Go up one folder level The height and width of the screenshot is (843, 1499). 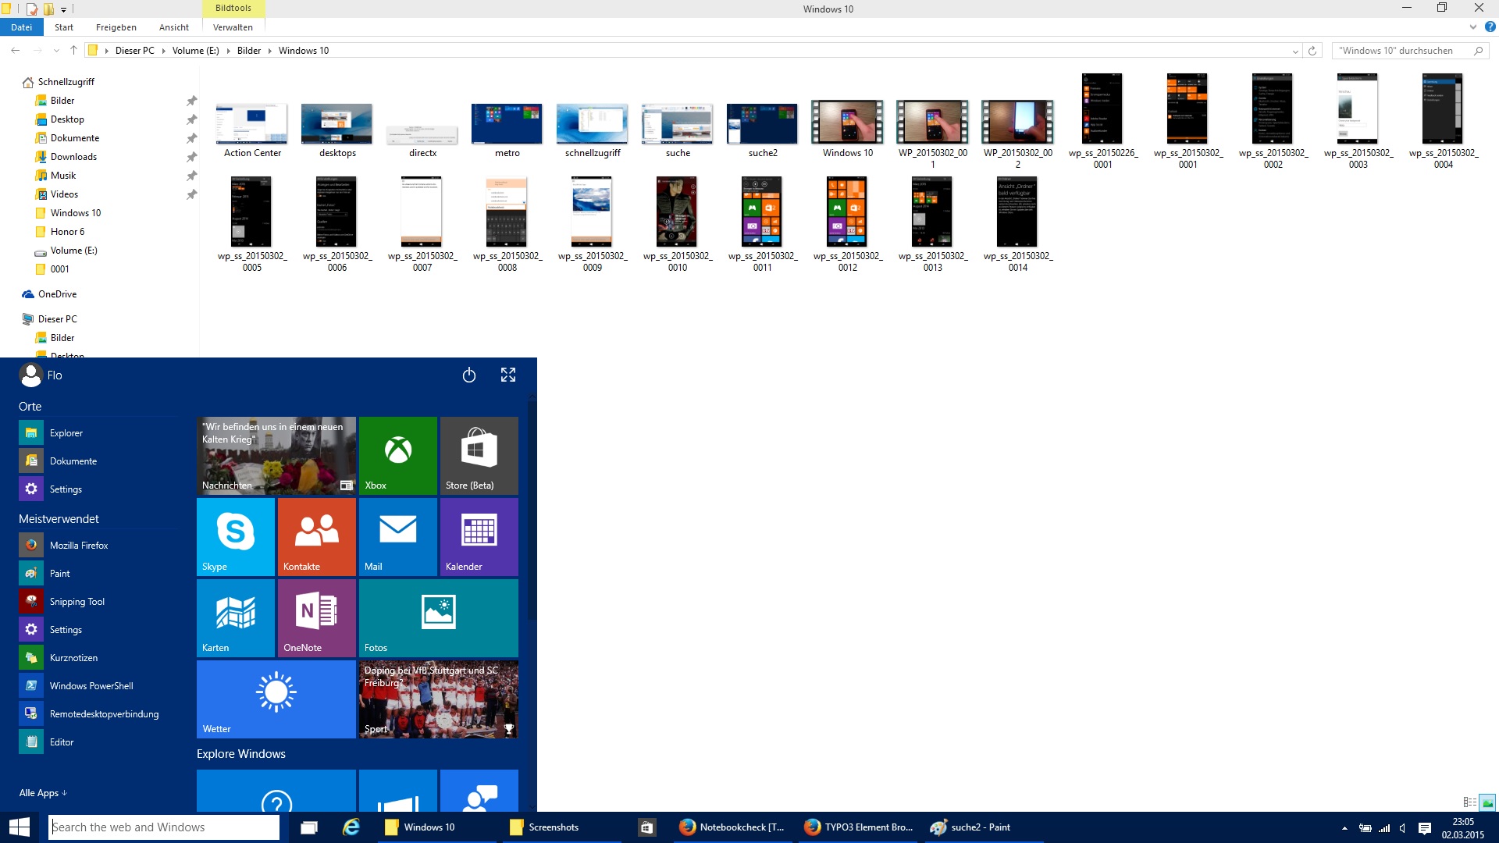(73, 51)
